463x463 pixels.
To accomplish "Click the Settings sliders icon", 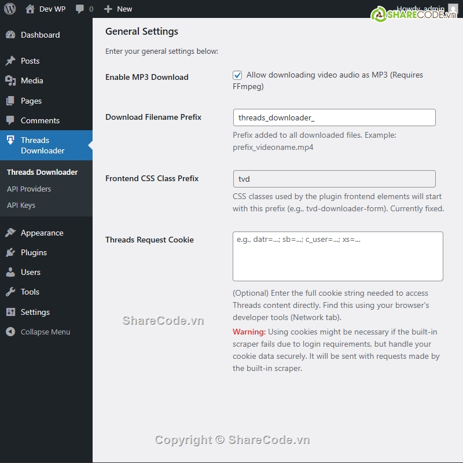I will (10, 312).
